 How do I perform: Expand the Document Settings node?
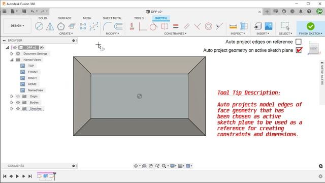[x=12, y=53]
